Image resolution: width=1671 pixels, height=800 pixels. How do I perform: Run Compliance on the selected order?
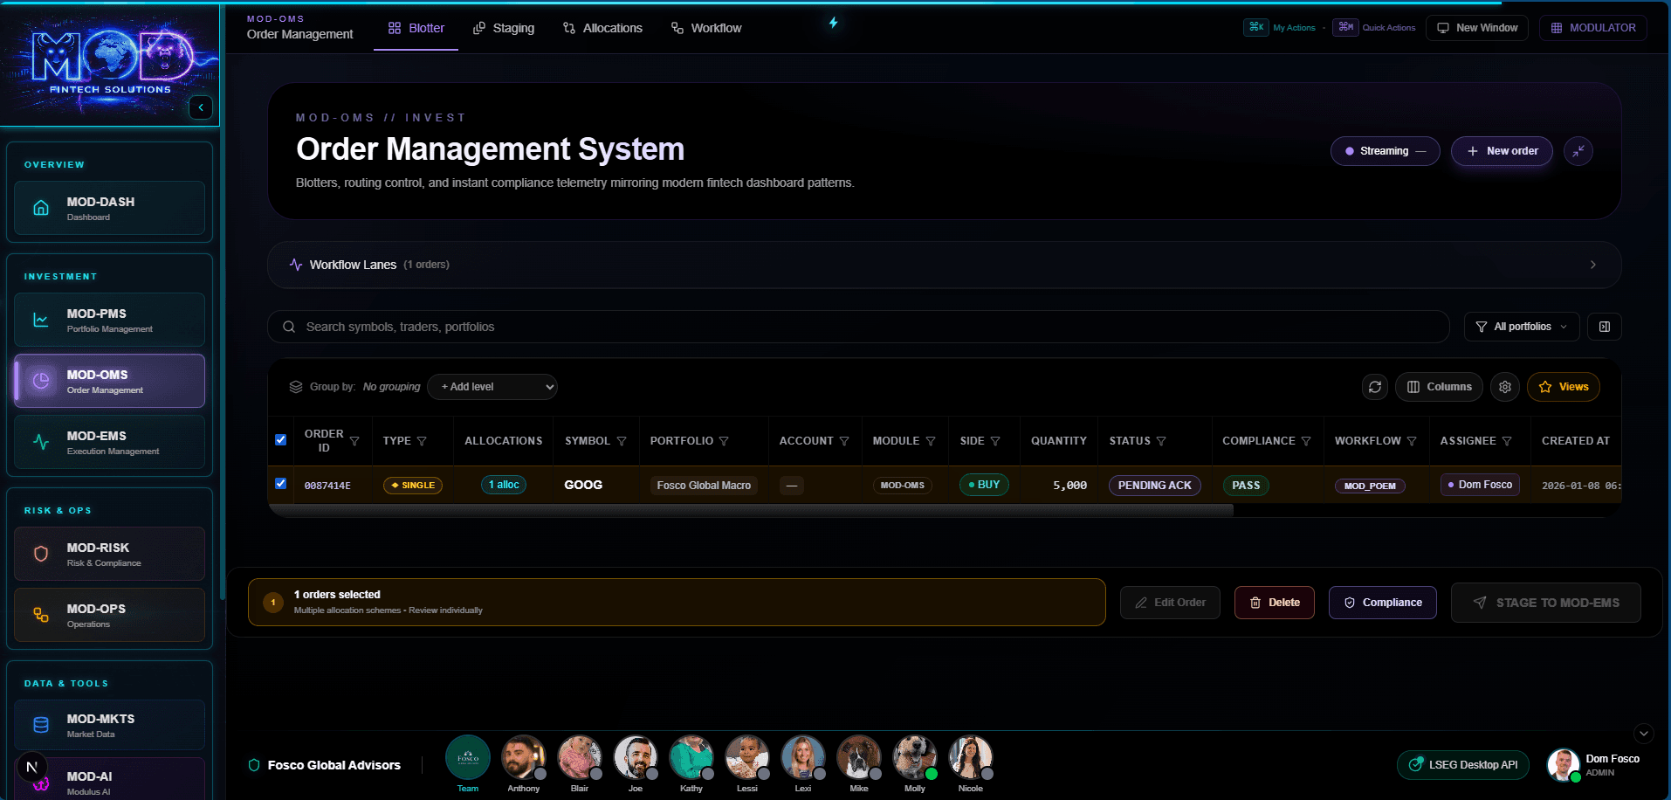point(1382,602)
